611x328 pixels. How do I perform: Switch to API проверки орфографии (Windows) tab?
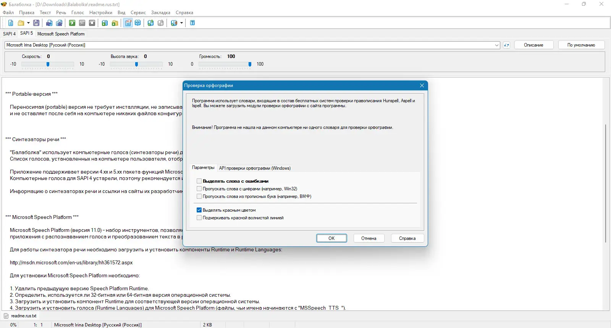(x=255, y=168)
